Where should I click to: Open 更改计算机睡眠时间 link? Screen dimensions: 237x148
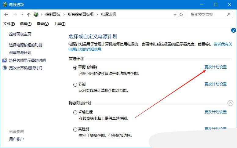coord(26,68)
